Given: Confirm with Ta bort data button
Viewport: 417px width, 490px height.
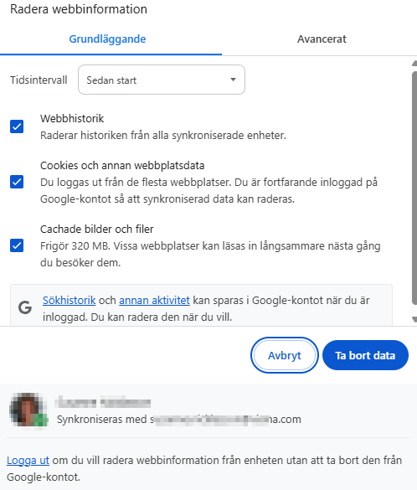Looking at the screenshot, I should coord(365,355).
